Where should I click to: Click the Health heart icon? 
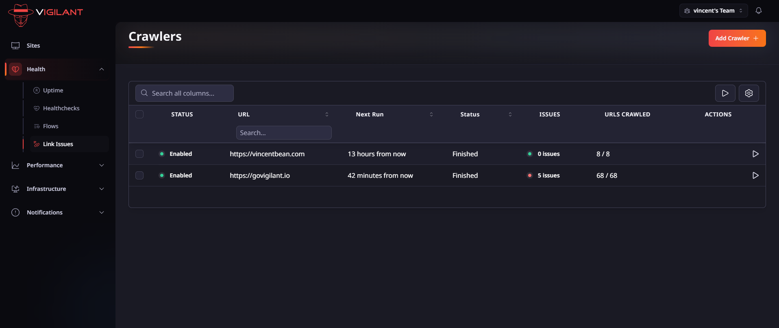[15, 69]
